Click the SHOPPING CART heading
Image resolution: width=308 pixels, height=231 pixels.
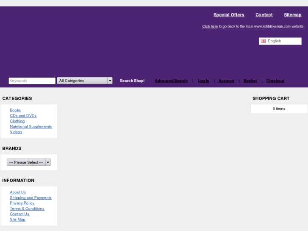(x=271, y=98)
